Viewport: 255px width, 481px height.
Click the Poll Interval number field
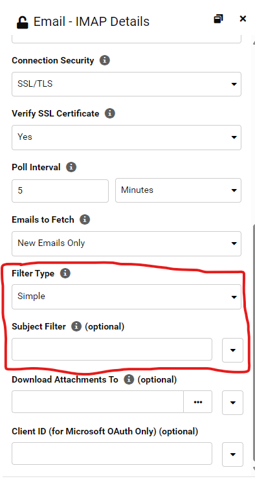click(60, 191)
